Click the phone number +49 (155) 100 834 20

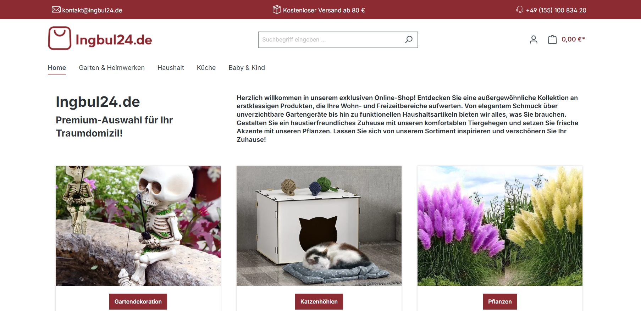point(556,10)
